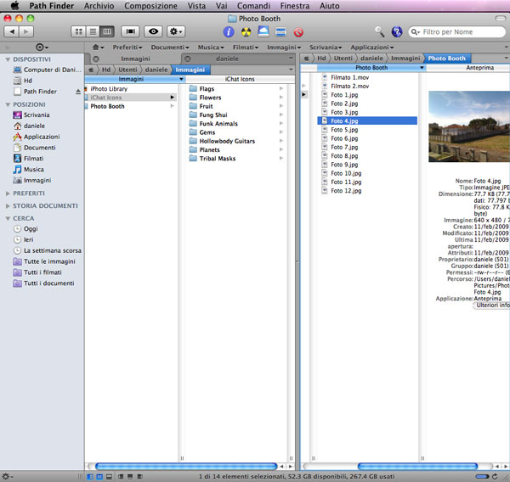Click the blue Get Info icon

click(229, 31)
